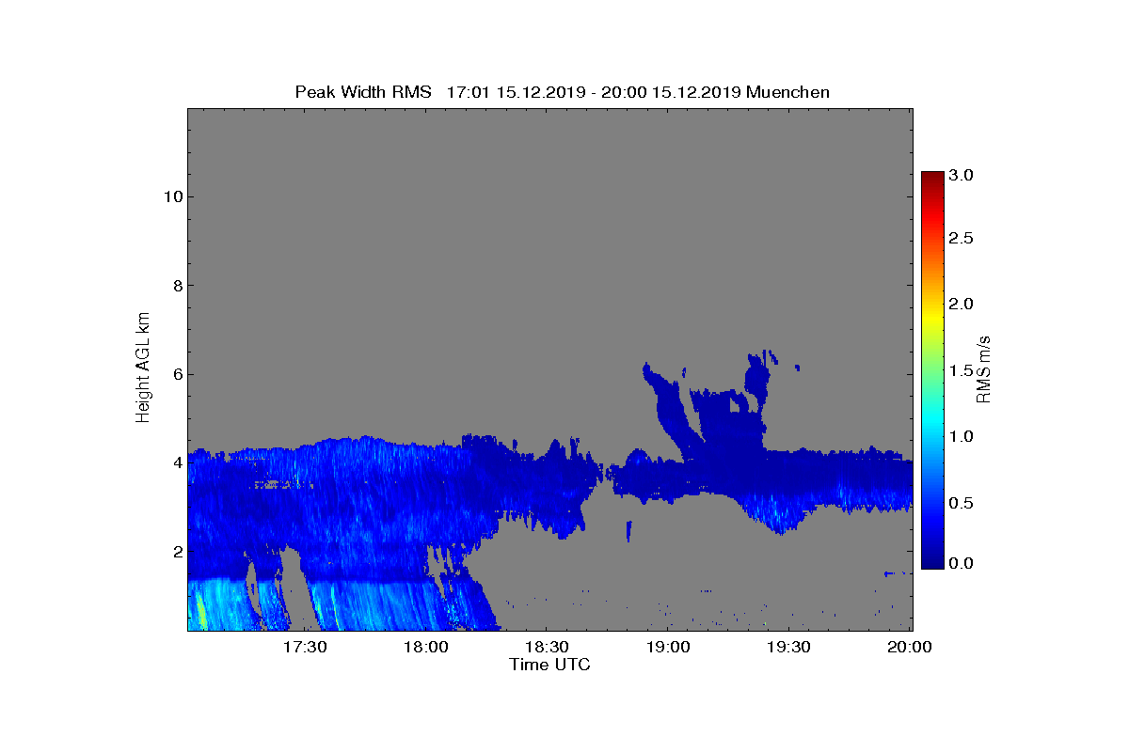Click the 20:00 time tick label
This screenshot has width=1129, height=752.
909,647
